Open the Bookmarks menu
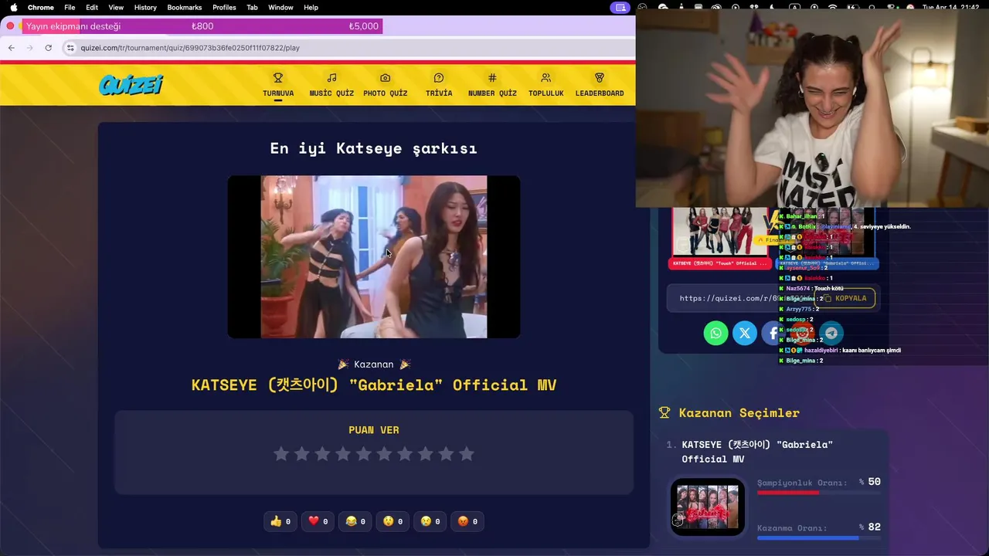This screenshot has height=556, width=989. click(185, 7)
